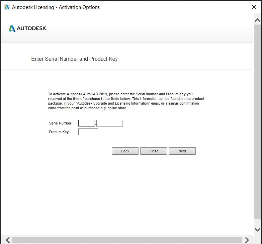
Task: Focus the first Serial Number field
Action: [x=87, y=123]
